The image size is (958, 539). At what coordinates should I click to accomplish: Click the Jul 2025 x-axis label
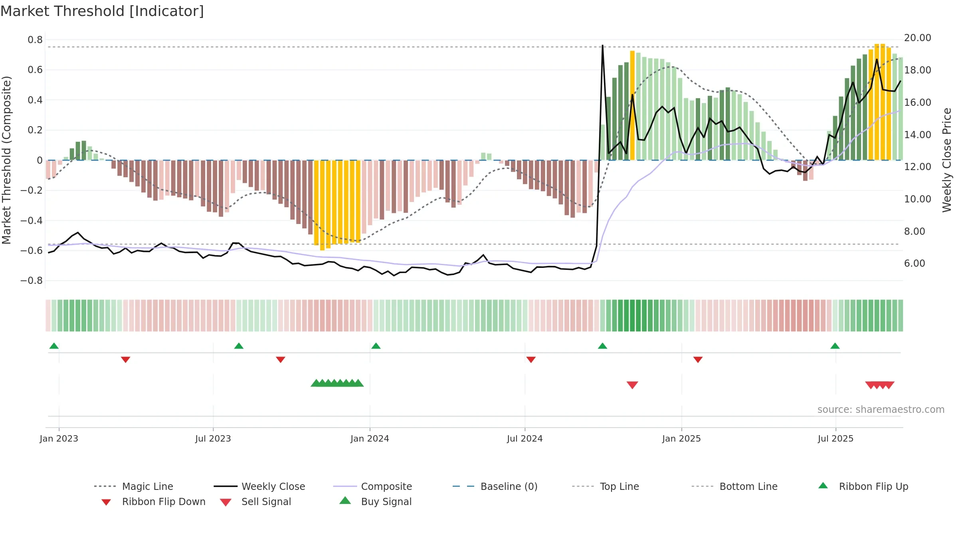pos(835,438)
